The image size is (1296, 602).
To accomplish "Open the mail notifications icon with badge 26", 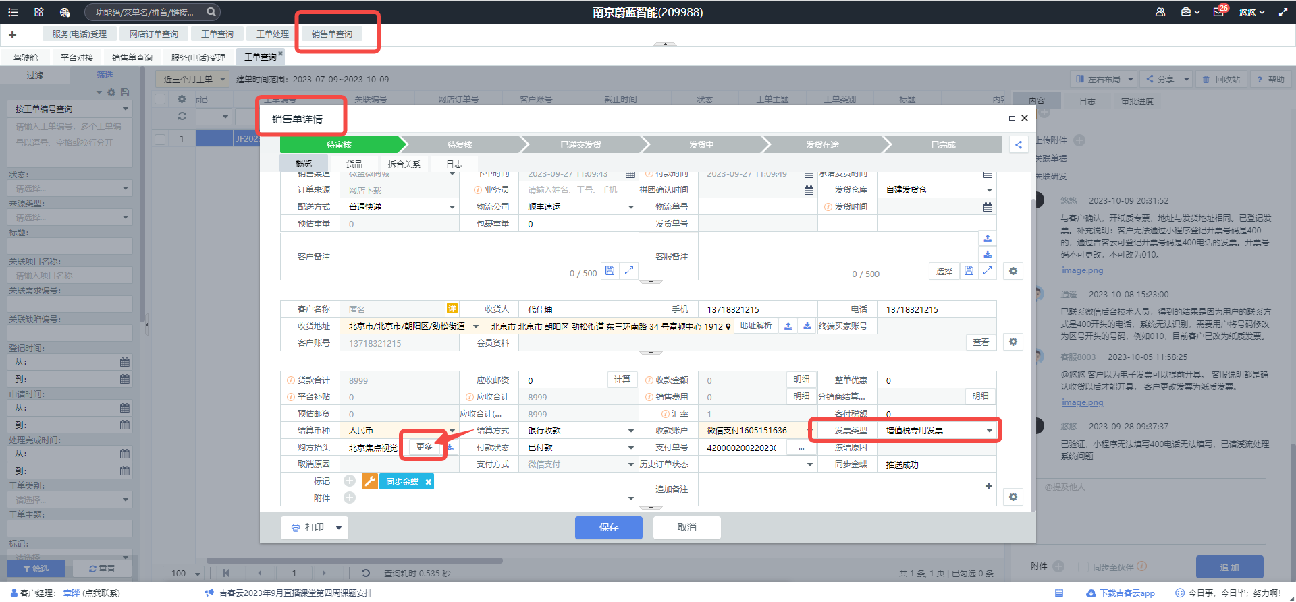I will tap(1218, 12).
